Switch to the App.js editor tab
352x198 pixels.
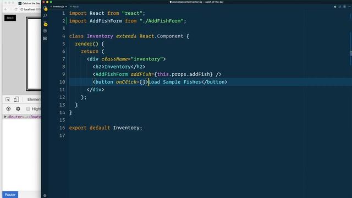(x=74, y=7)
